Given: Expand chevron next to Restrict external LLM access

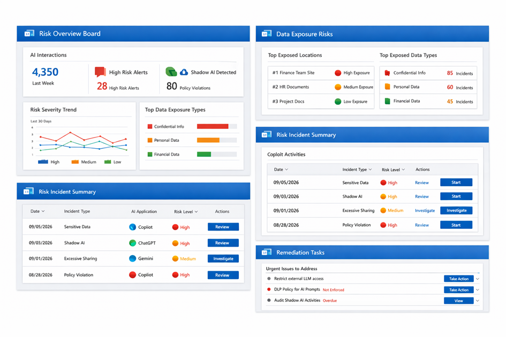Looking at the screenshot, I should click(478, 279).
